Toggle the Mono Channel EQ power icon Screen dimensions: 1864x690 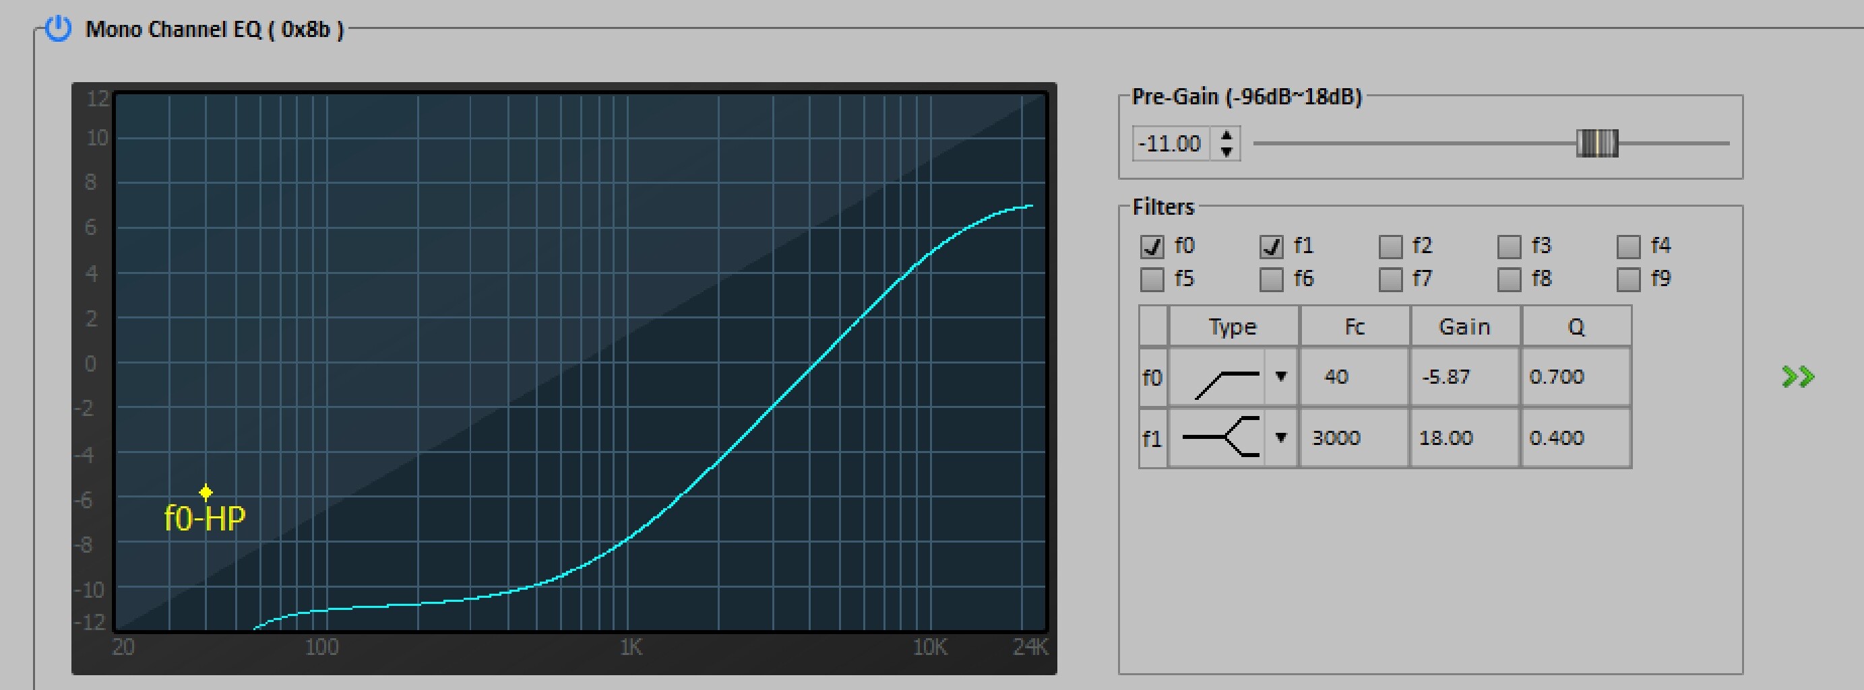(x=58, y=29)
